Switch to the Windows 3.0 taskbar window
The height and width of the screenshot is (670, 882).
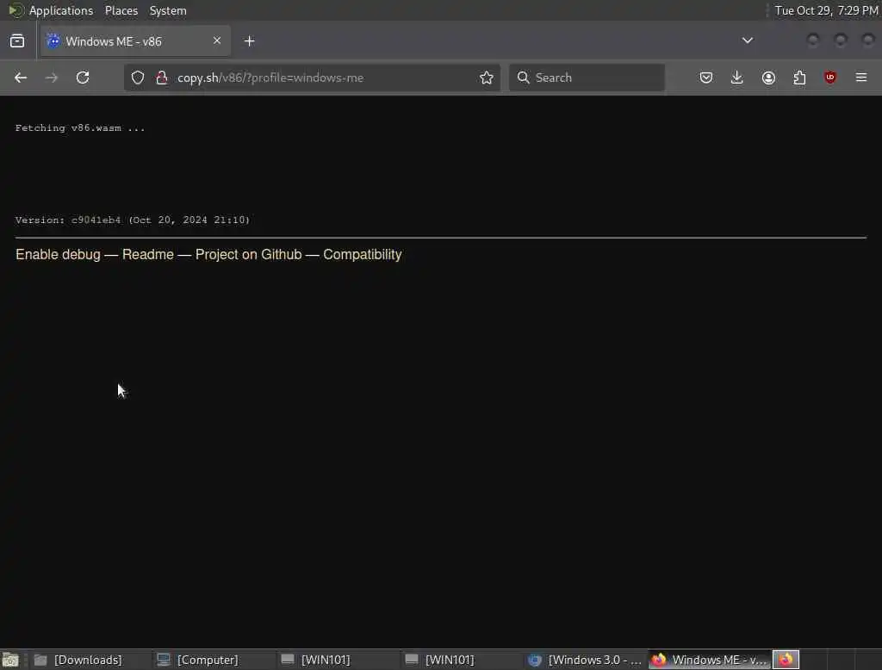(x=585, y=660)
